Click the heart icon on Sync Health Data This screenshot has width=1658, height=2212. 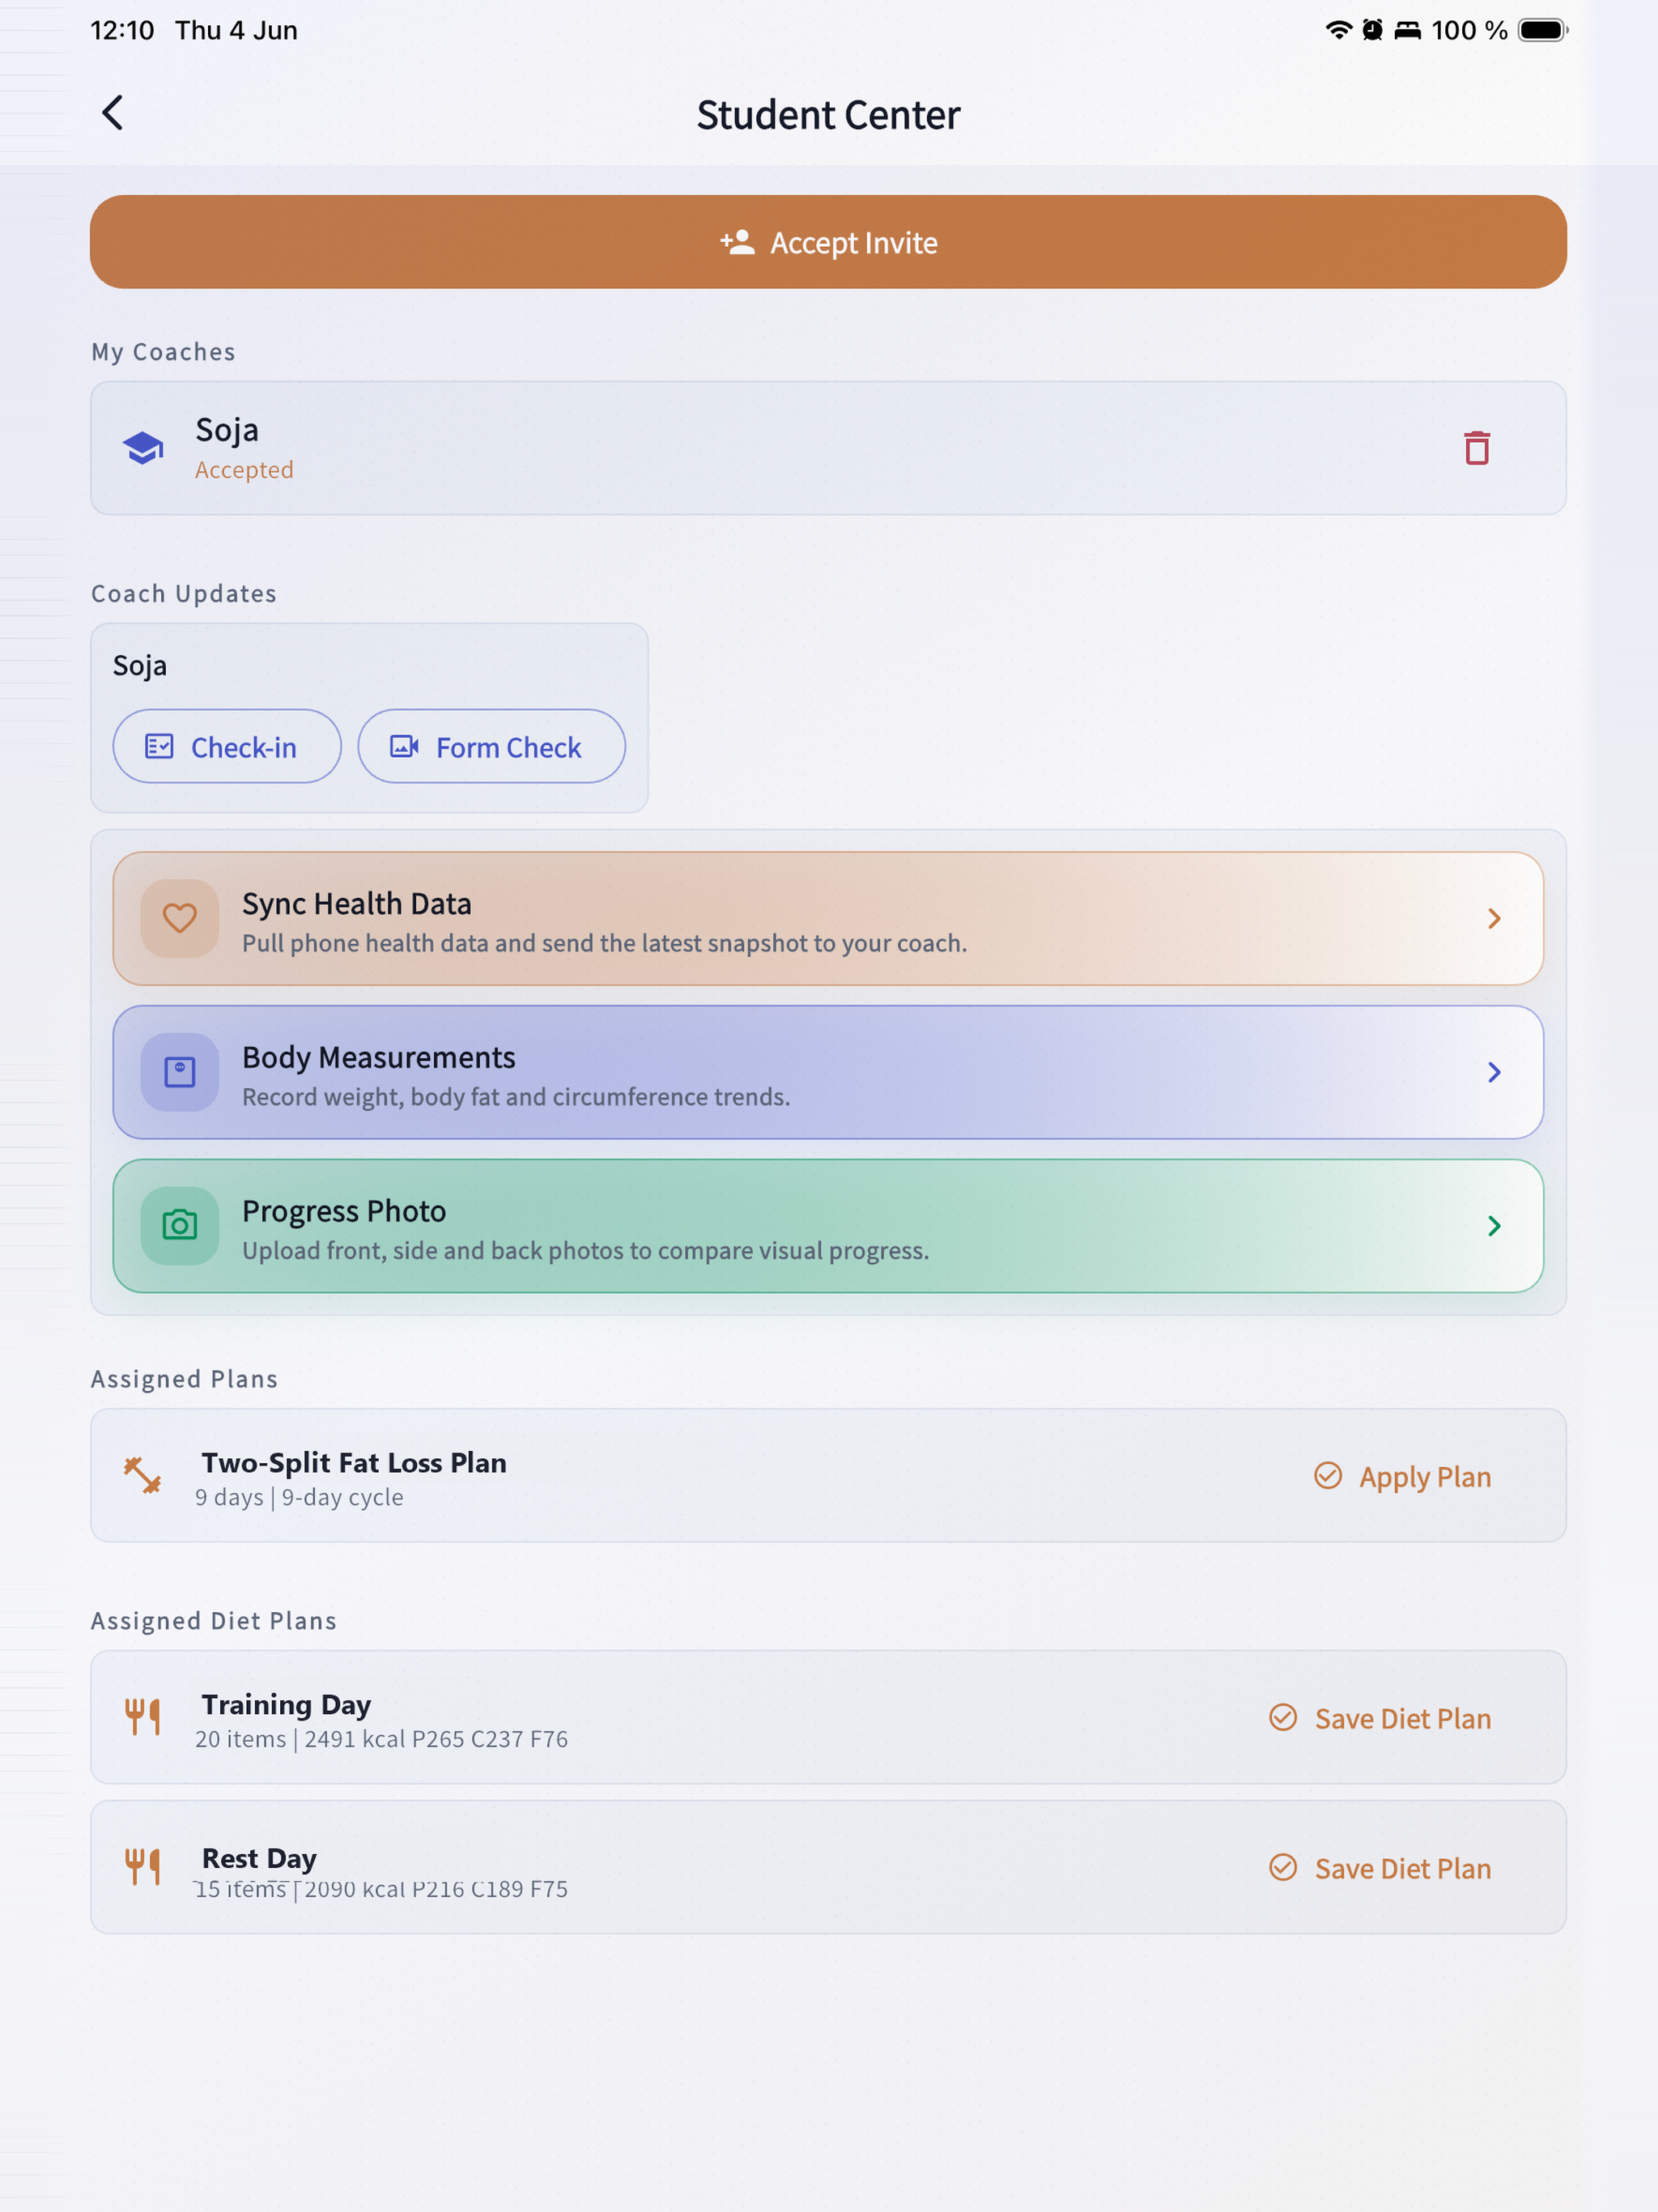(x=180, y=918)
